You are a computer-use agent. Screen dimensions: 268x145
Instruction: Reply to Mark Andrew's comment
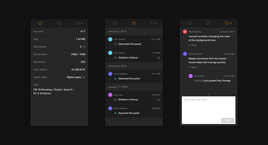coord(193,45)
